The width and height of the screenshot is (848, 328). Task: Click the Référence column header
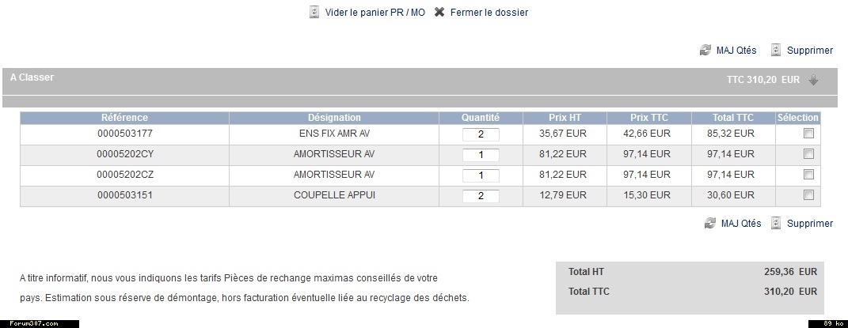124,118
